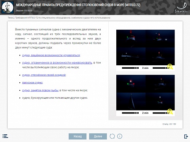Click the sound signal bar under upper image
This screenshot has height=142, width=190.
(x=146, y=68)
